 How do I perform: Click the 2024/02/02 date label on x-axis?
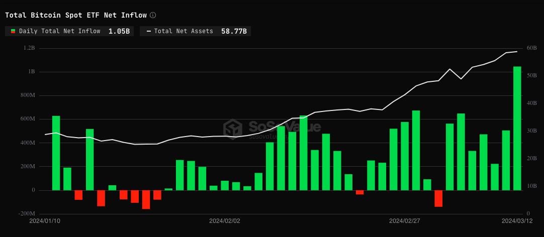[225, 220]
